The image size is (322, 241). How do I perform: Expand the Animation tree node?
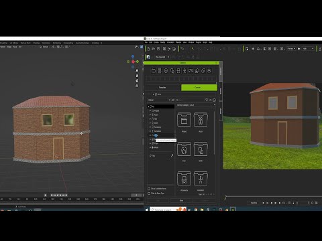[150, 131]
